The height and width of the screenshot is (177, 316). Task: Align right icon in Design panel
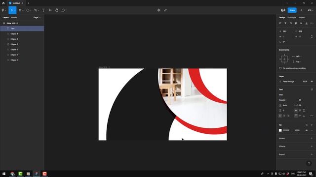click(291, 23)
